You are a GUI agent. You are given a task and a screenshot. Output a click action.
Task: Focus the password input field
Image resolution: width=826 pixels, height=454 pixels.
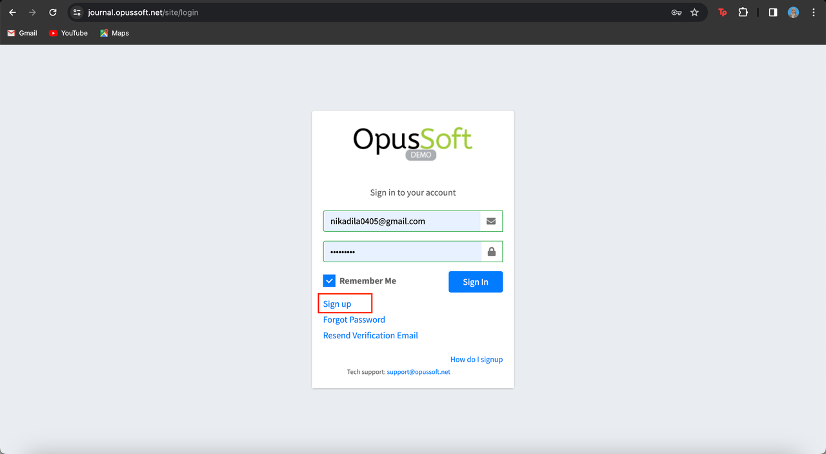(x=402, y=252)
